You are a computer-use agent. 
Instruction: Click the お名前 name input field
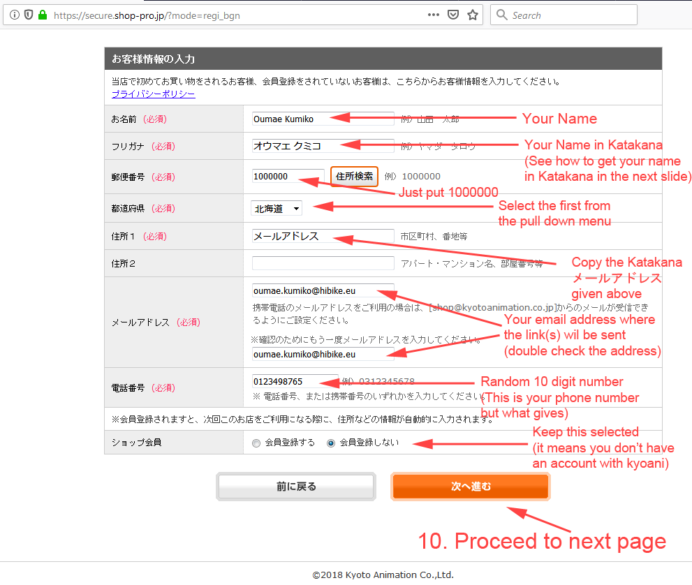point(323,119)
